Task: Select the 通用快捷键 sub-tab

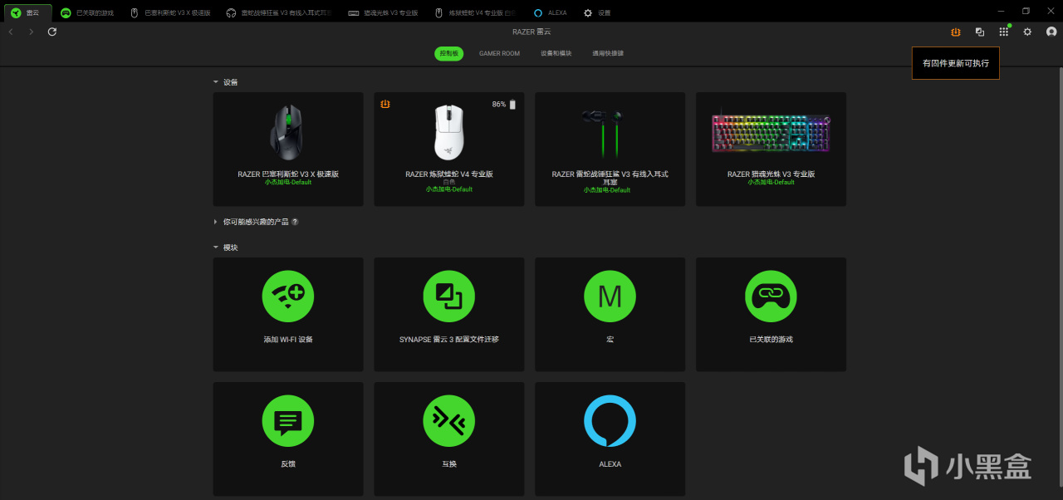Action: point(608,53)
